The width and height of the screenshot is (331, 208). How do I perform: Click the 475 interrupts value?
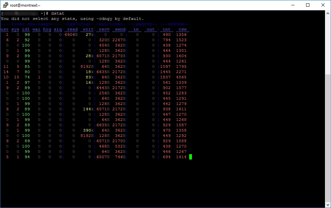pyautogui.click(x=167, y=130)
